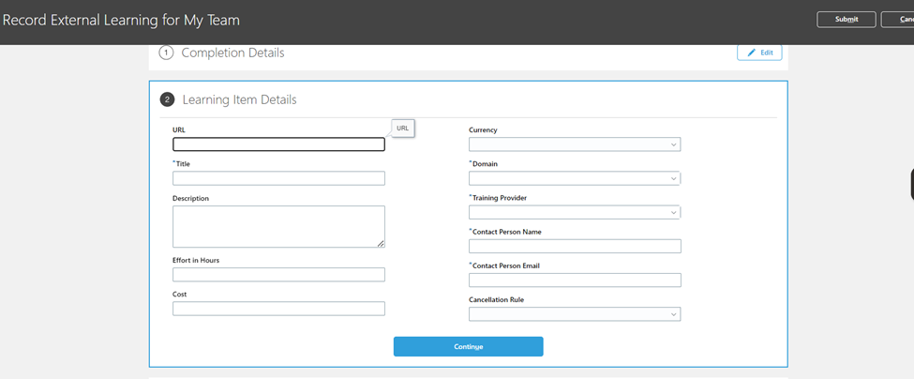This screenshot has height=379, width=914.
Task: Select the Effort in Hours field
Action: (x=278, y=275)
